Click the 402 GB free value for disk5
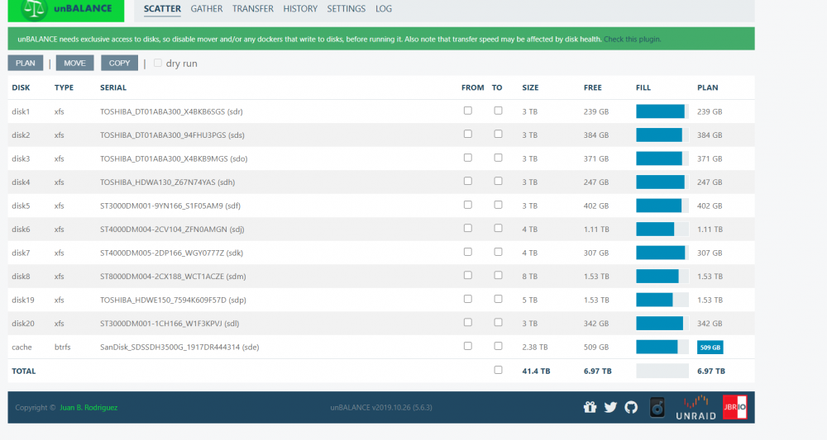827x440 pixels. point(596,206)
